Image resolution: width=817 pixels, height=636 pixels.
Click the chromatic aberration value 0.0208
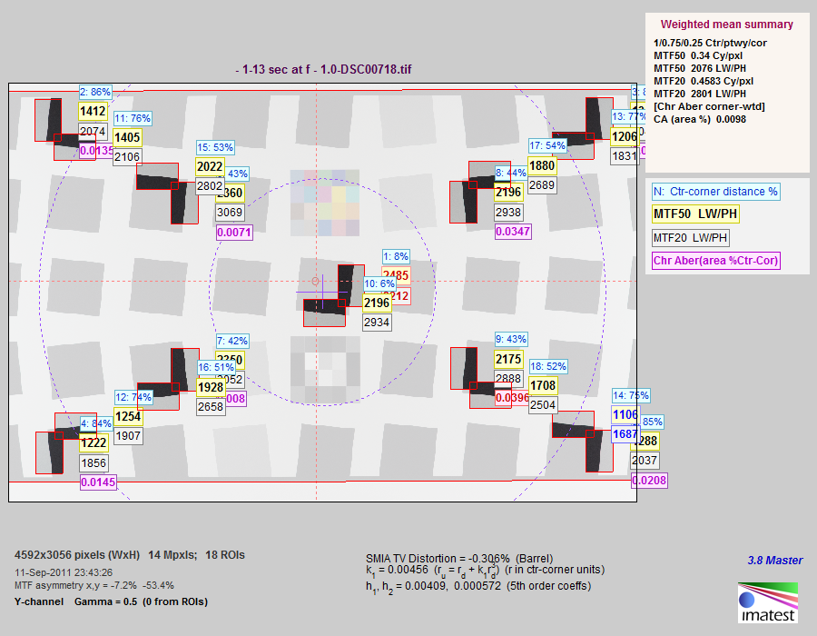(x=649, y=480)
